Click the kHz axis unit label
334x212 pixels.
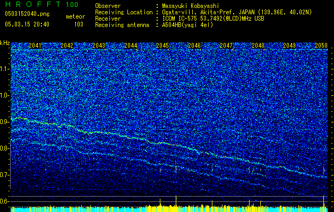click(5, 43)
